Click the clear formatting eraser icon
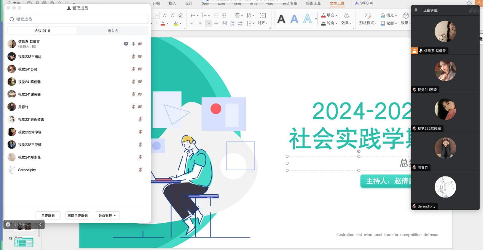Viewport: 483px width, 250px height. [x=180, y=15]
